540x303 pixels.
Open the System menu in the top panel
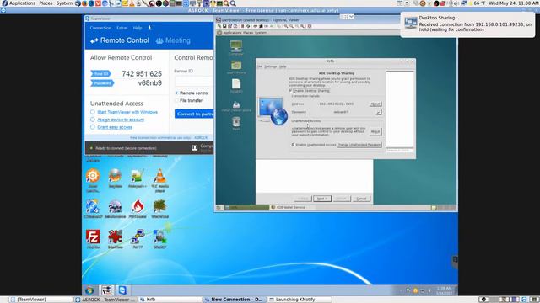(x=64, y=3)
